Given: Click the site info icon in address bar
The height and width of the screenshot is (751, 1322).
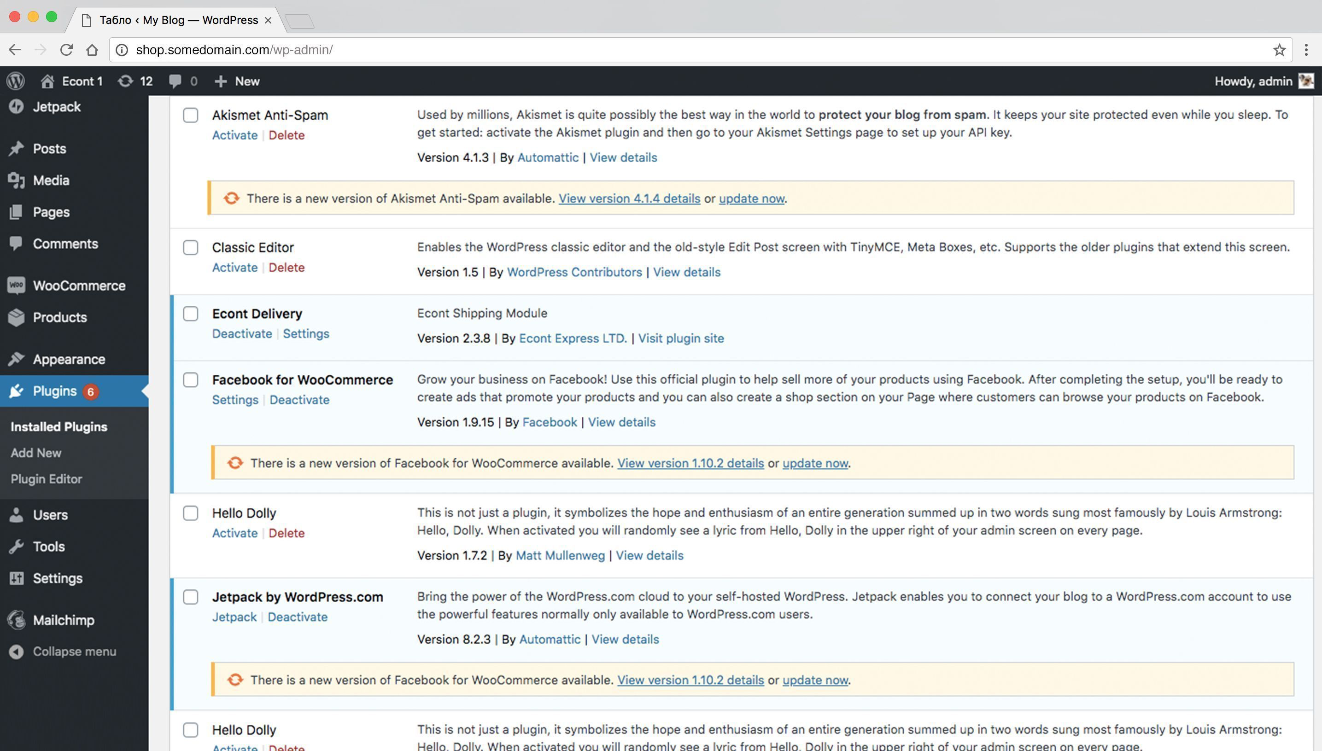Looking at the screenshot, I should (122, 50).
